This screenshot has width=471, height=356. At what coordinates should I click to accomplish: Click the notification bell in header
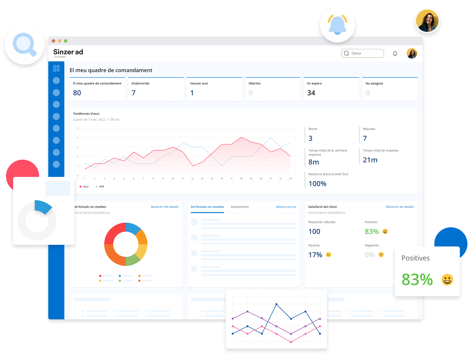(x=395, y=53)
